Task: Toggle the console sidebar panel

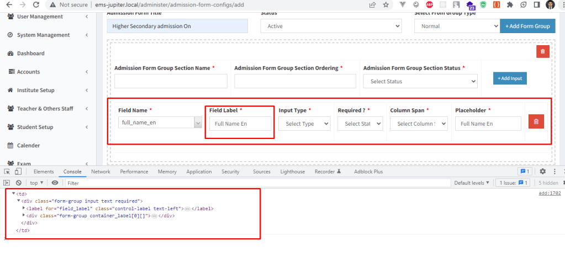Action: click(7, 183)
